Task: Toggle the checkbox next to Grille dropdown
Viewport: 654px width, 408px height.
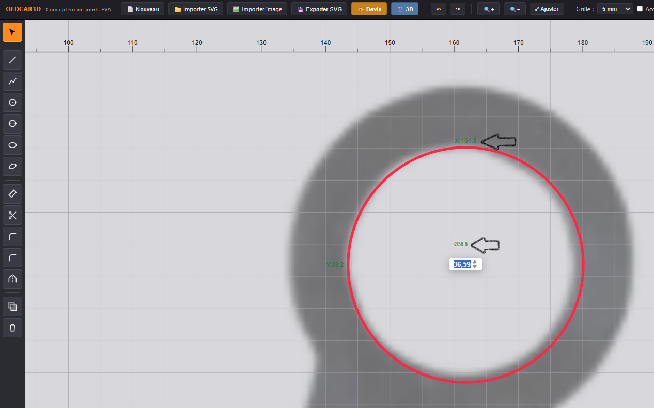Action: (640, 9)
